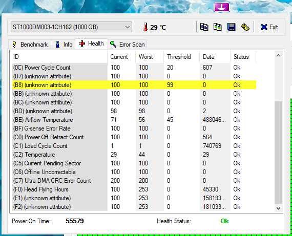Select the (BE) Airflow Temperature row
This screenshot has height=236, width=292.
(x=134, y=120)
